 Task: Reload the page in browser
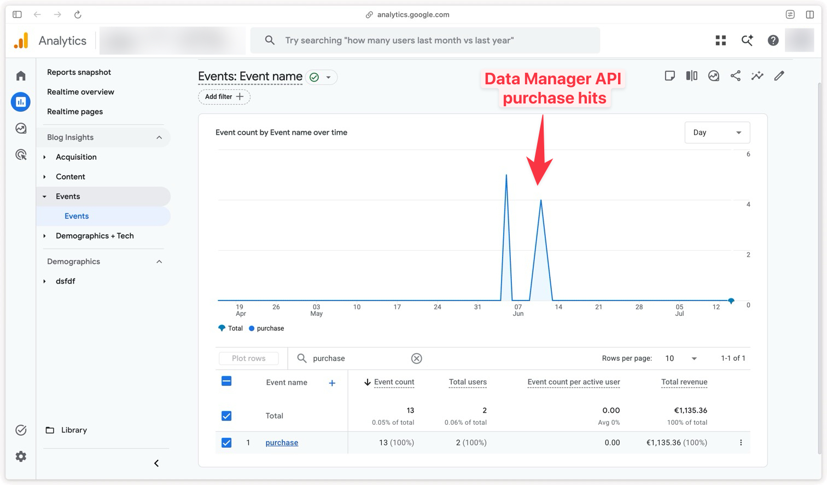pos(78,15)
